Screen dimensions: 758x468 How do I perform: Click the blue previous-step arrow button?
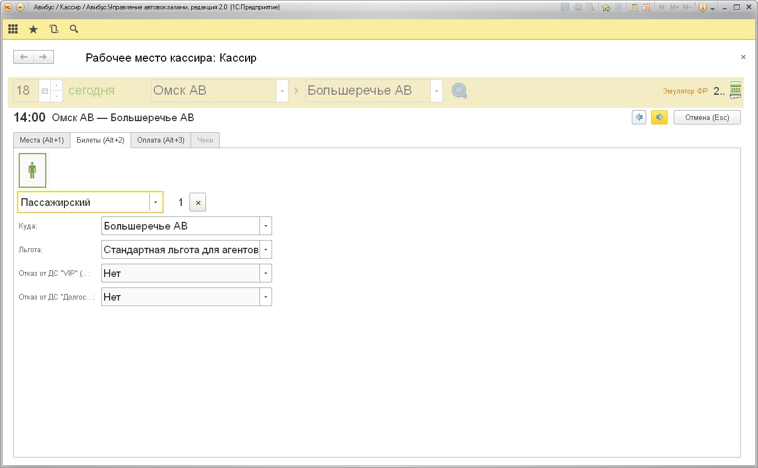639,117
